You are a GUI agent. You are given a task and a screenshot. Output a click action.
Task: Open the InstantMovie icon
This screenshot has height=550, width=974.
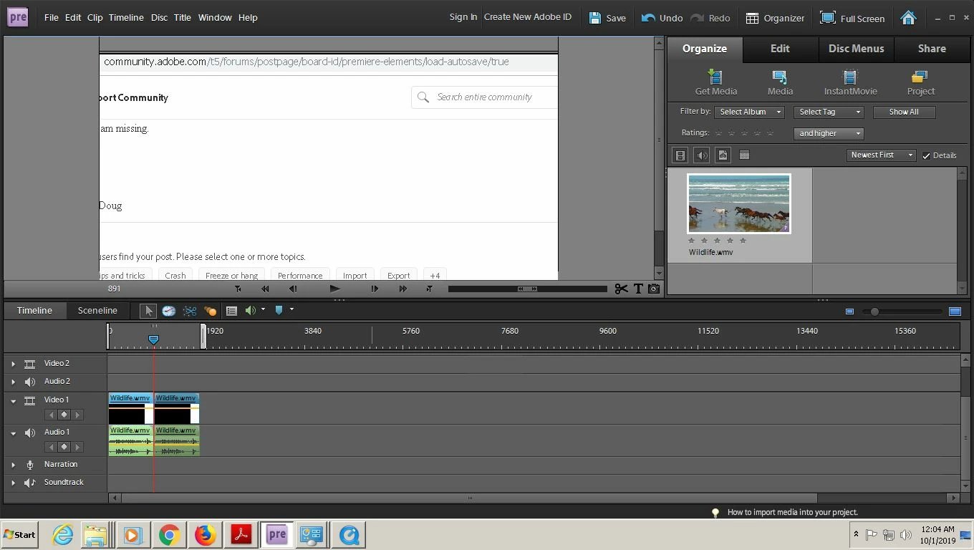click(x=850, y=77)
